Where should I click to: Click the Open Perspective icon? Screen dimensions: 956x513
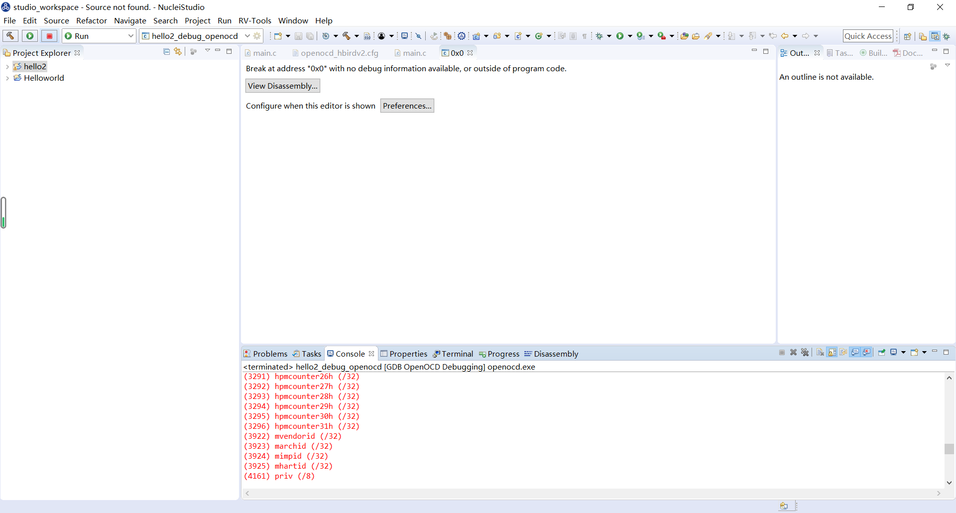907,36
